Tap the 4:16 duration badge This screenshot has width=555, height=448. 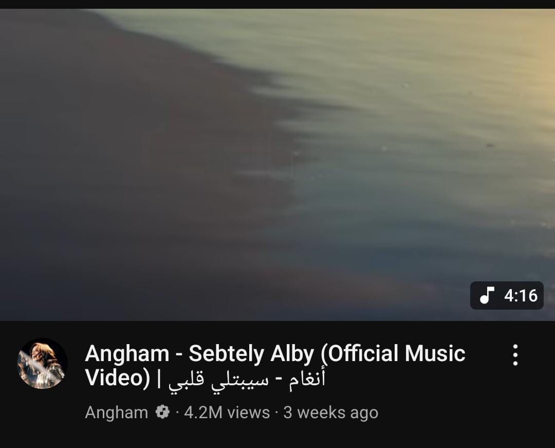tap(507, 295)
